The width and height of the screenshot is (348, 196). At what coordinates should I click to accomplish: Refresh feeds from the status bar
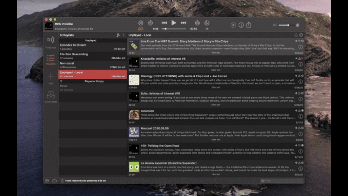coord(62,181)
